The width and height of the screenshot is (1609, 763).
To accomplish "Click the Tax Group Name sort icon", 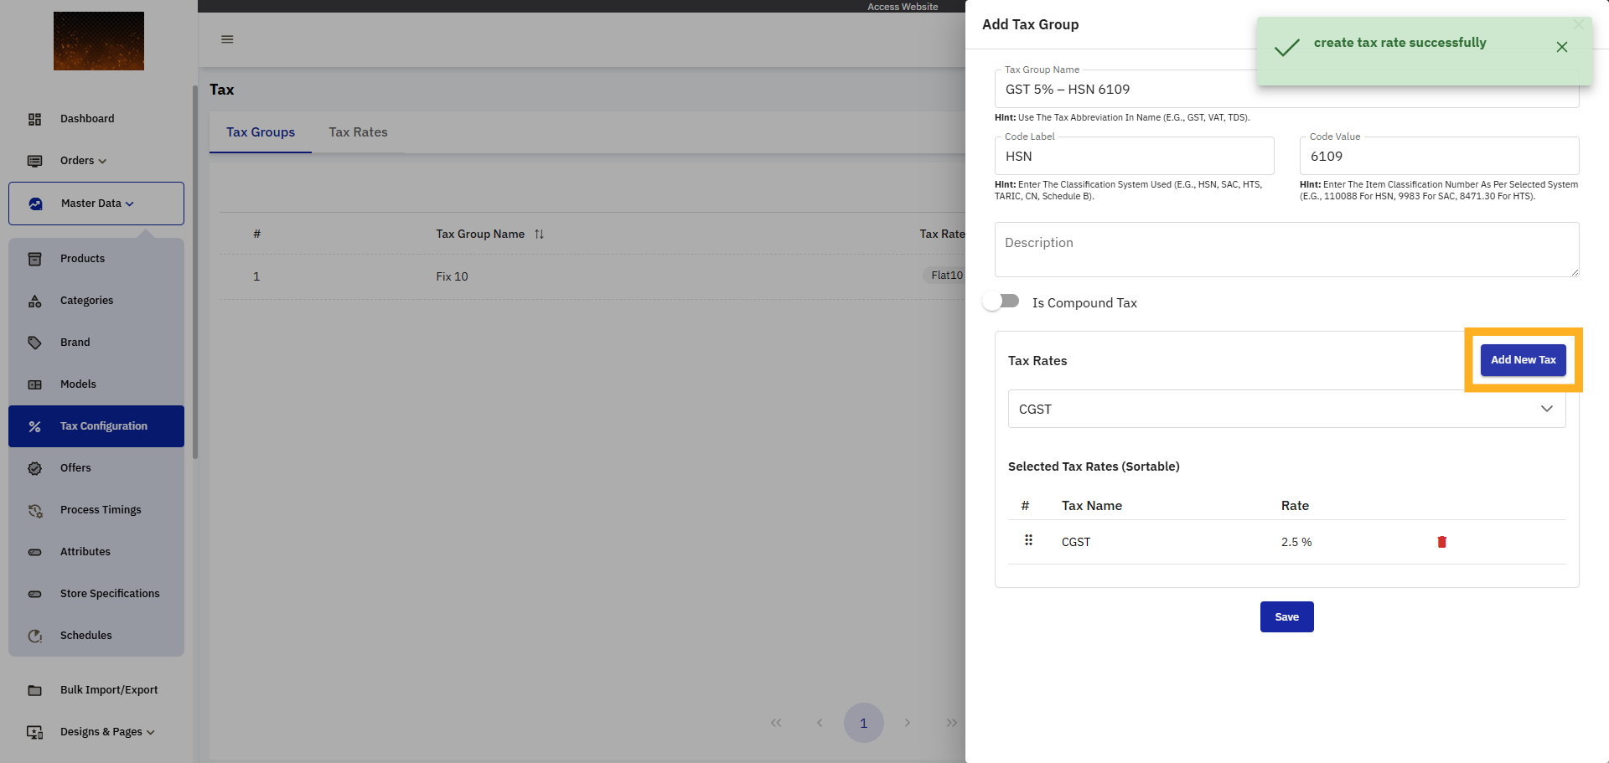I will [x=539, y=235].
